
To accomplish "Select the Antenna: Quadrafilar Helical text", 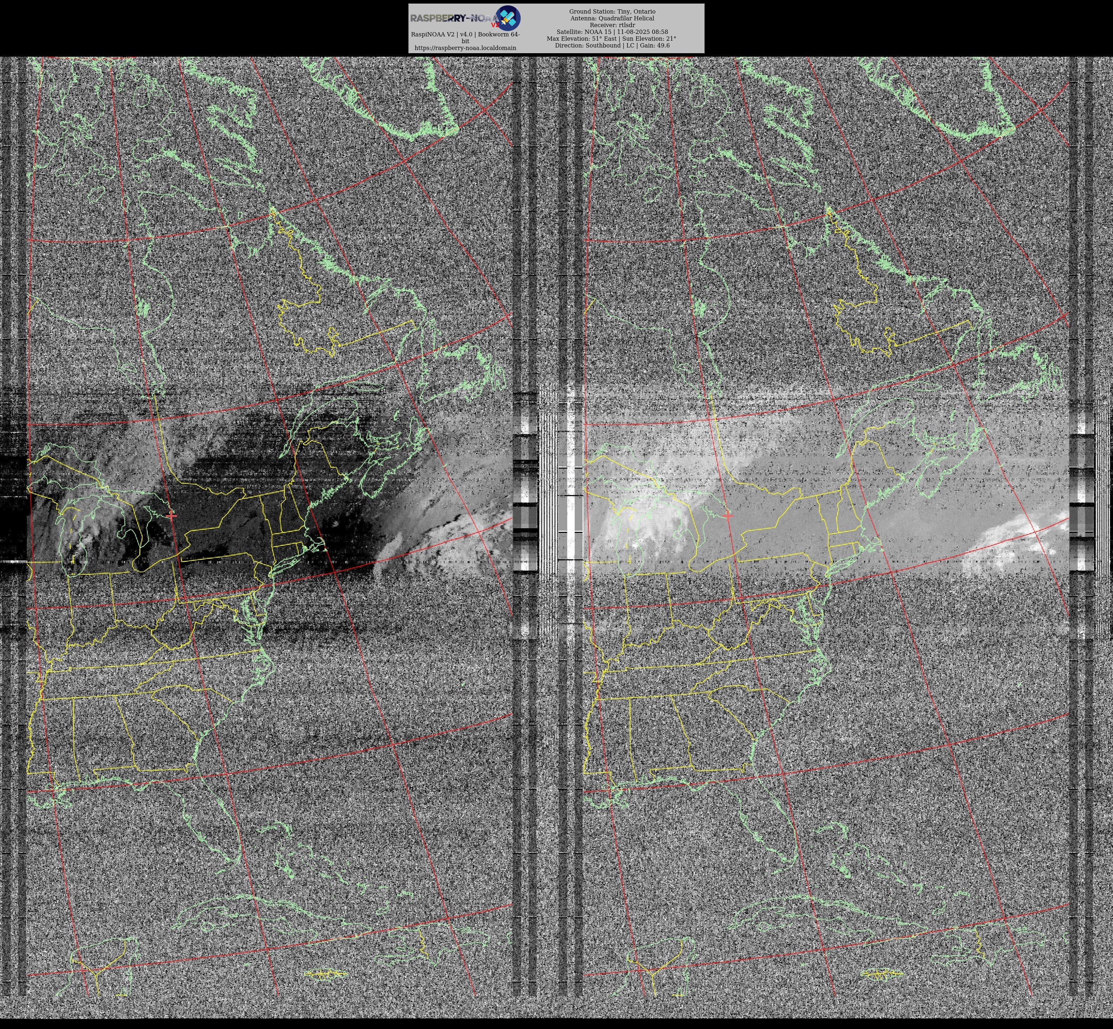I will [612, 18].
